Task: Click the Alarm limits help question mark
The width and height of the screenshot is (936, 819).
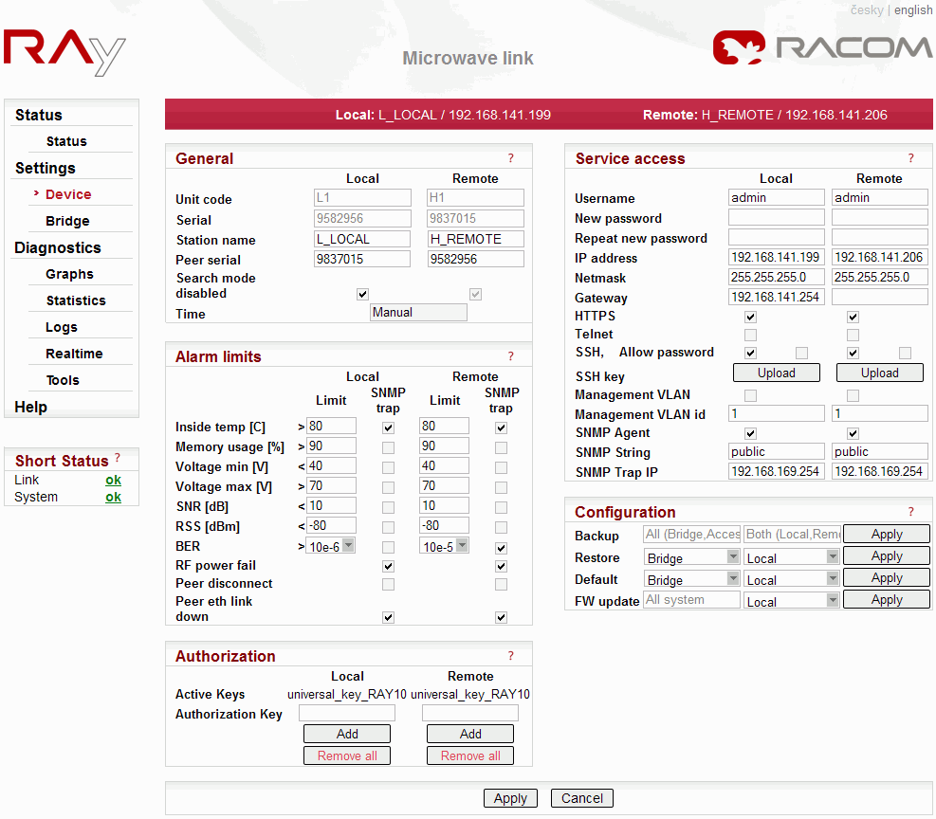Action: (x=510, y=357)
